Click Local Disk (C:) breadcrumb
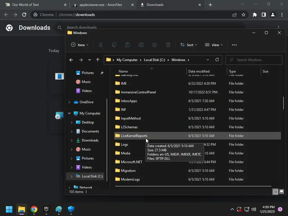The image size is (288, 216). coord(154,60)
